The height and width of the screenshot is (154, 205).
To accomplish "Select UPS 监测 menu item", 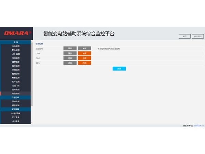I will point(16,54).
